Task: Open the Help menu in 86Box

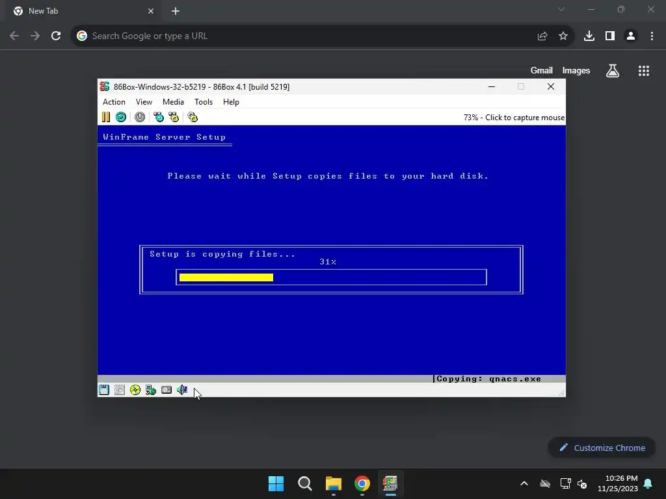Action: [x=231, y=102]
